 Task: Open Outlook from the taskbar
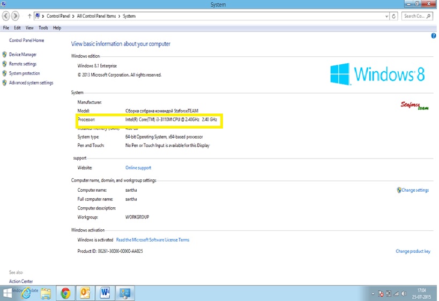(85, 293)
